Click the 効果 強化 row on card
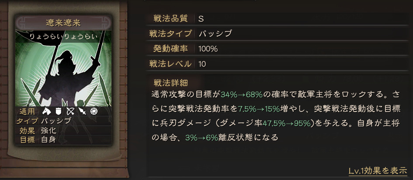Viewport: 413px width, 180px height. tap(63, 131)
